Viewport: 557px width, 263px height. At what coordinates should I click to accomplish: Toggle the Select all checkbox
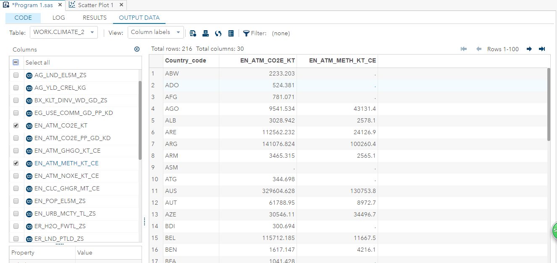(x=16, y=62)
